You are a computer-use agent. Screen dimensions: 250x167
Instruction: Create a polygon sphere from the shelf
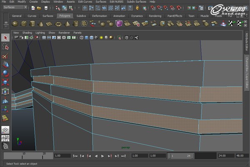[x=15, y=23]
